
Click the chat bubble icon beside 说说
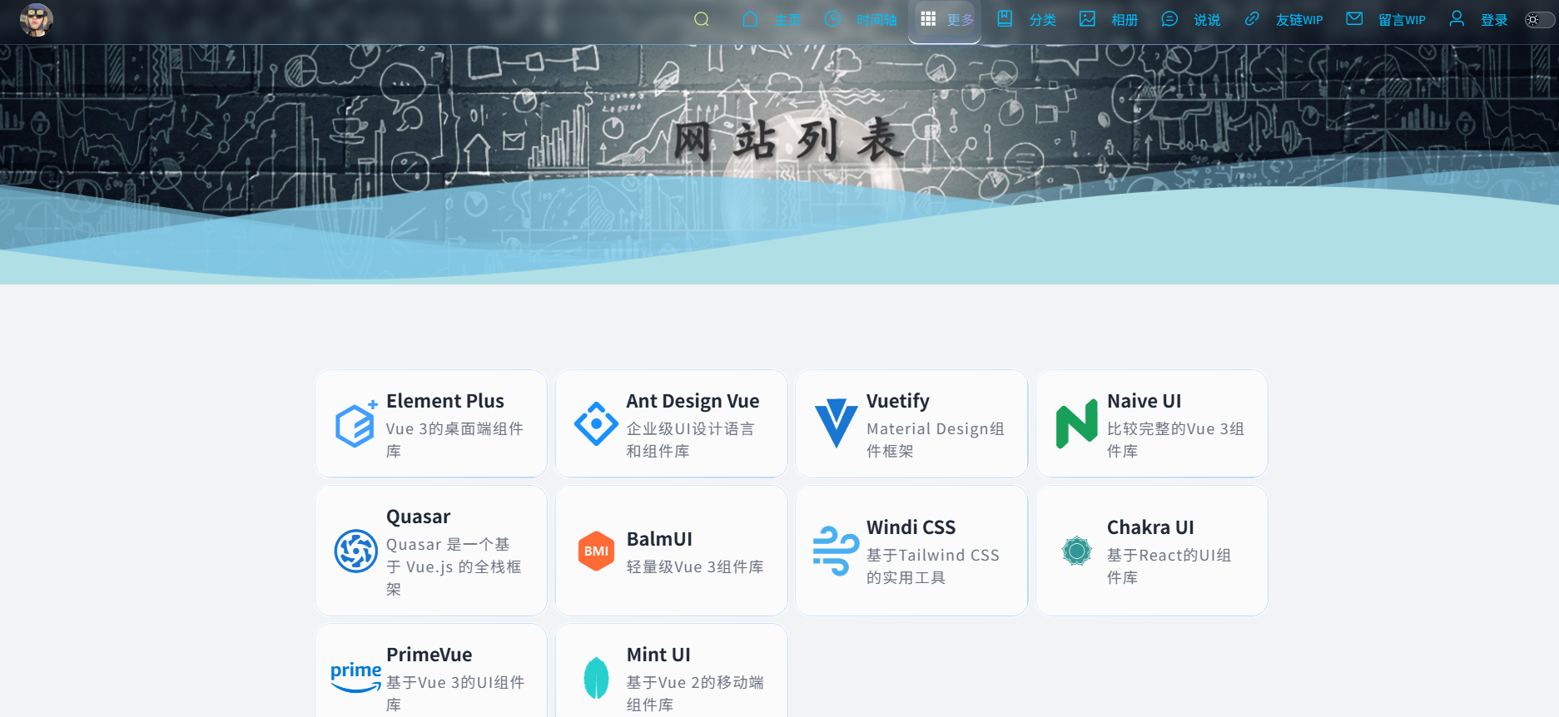click(x=1169, y=18)
